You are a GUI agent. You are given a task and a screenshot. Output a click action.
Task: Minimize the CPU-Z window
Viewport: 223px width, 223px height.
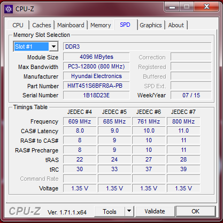[172, 7]
